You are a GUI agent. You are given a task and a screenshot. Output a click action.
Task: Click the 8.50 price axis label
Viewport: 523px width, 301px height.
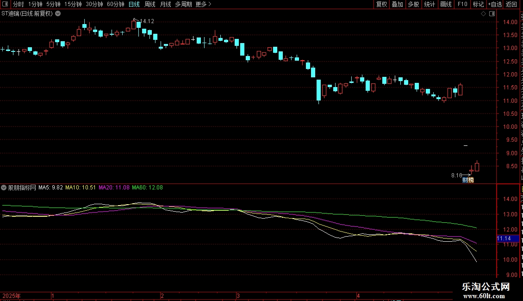click(x=511, y=166)
